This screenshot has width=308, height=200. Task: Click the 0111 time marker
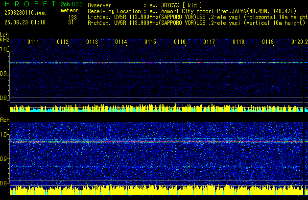tap(33, 42)
